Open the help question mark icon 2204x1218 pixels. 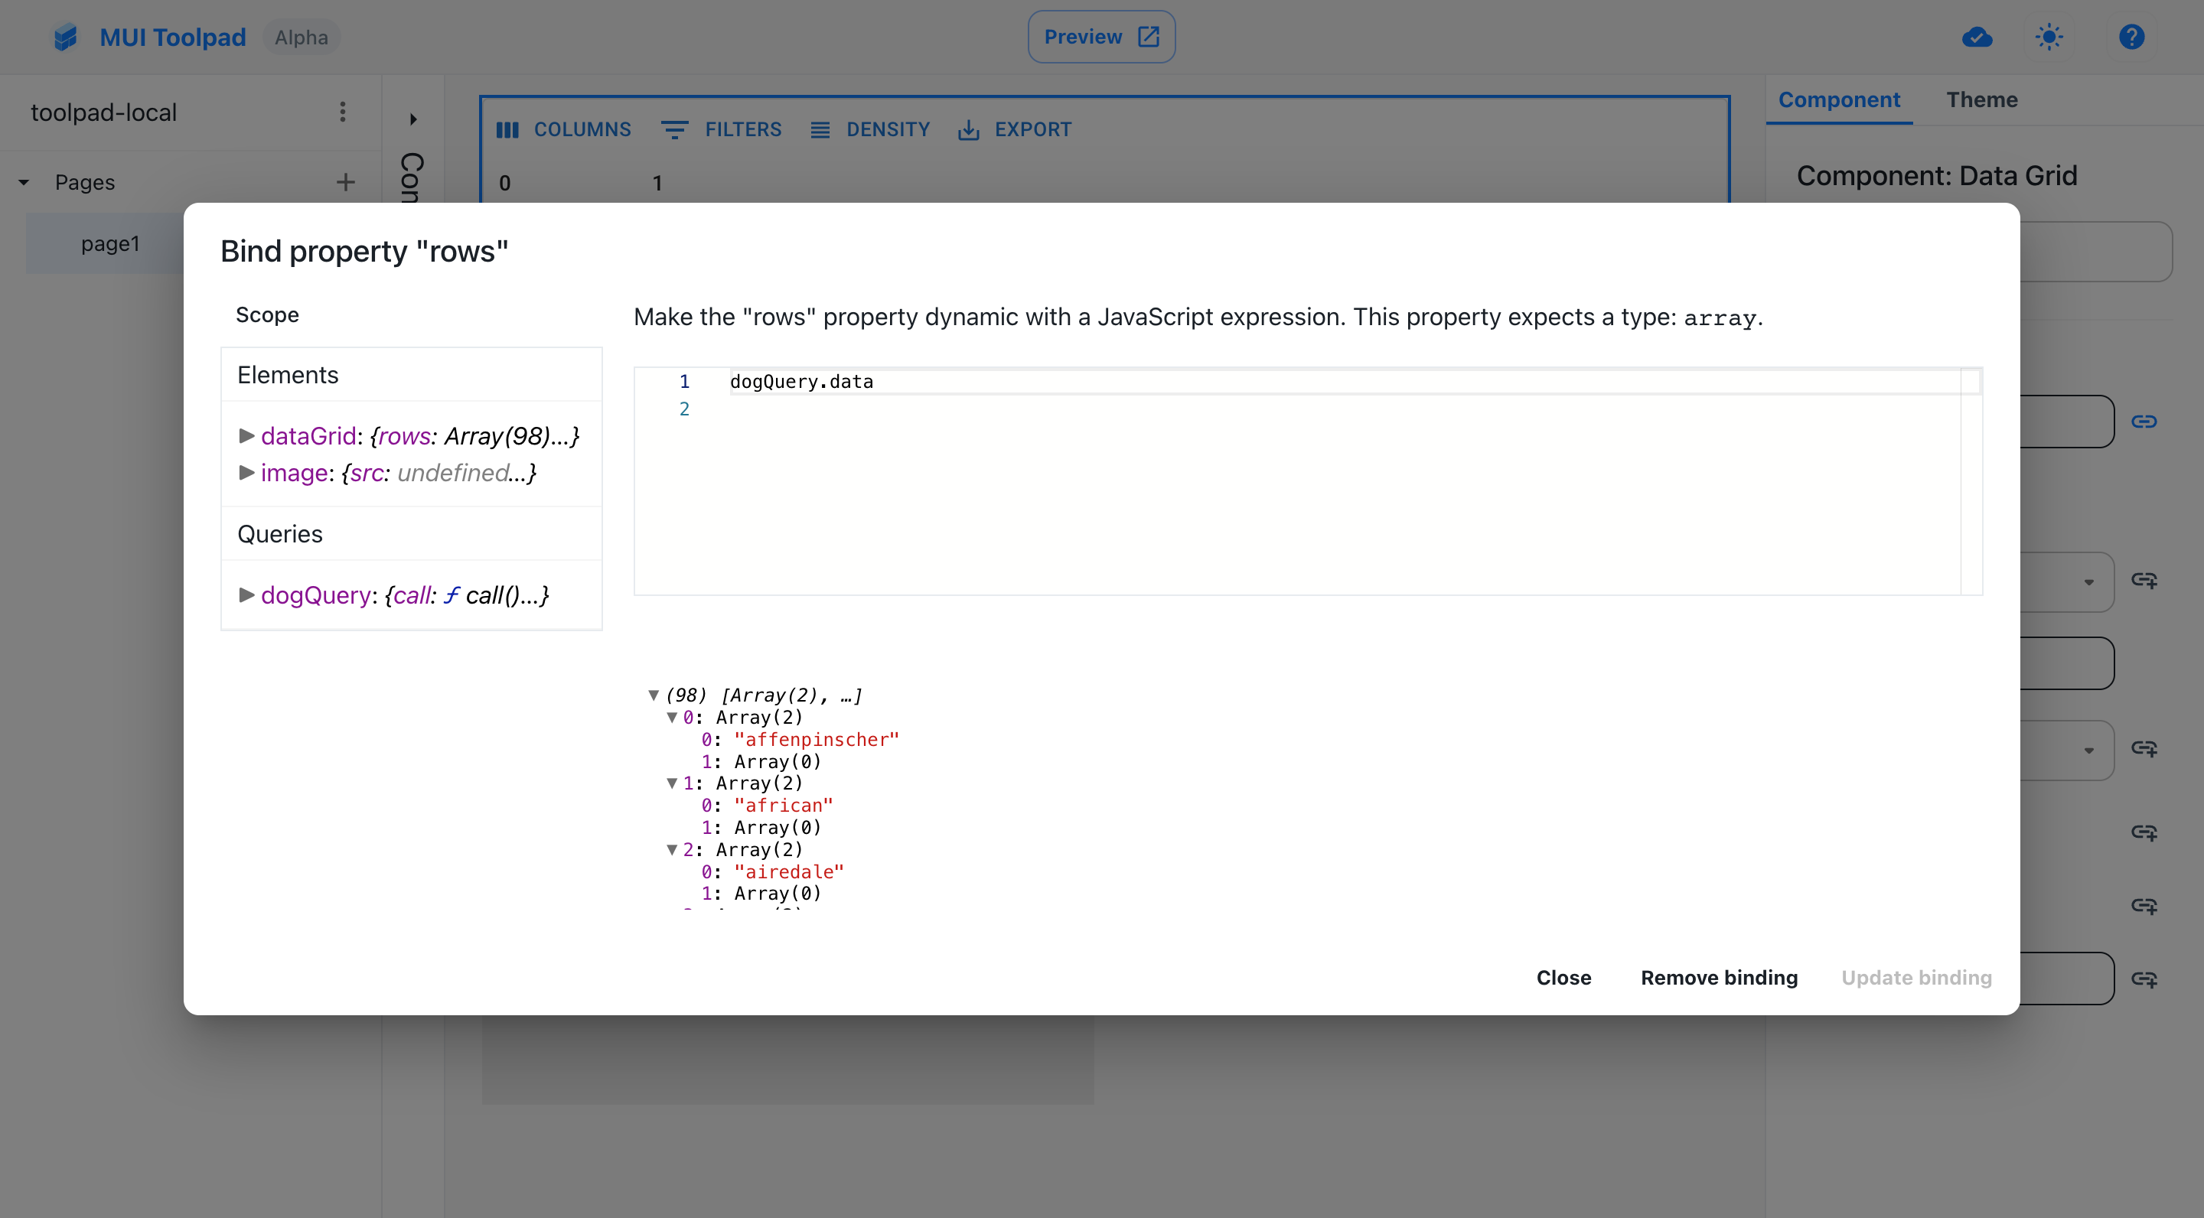click(x=2131, y=37)
